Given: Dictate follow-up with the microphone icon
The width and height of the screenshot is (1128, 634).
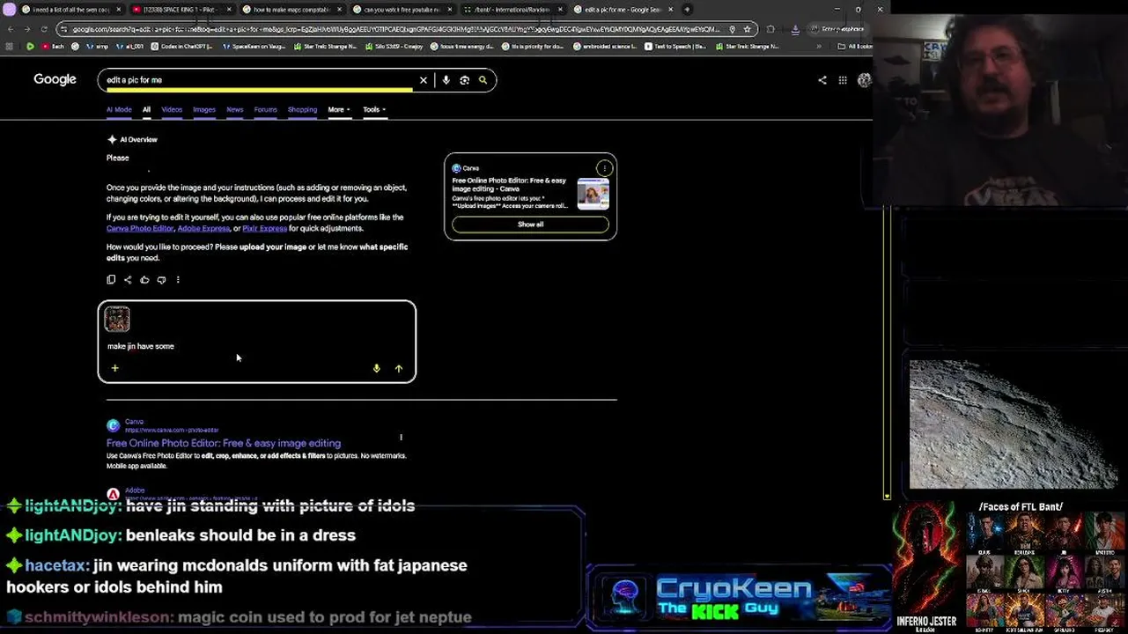Looking at the screenshot, I should click(376, 369).
